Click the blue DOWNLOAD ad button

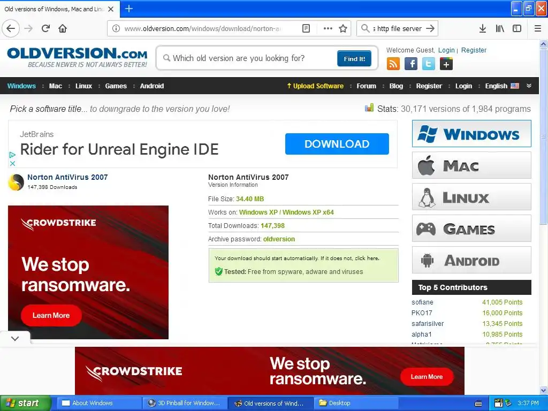coord(337,144)
